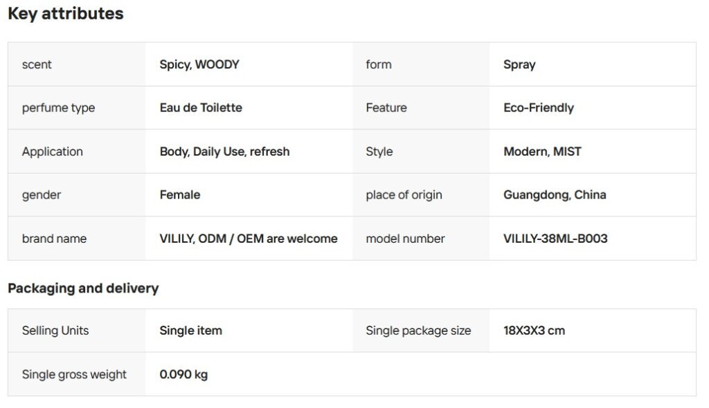Click 'Body, Daily Use, refresh' application value
The height and width of the screenshot is (408, 709).
click(x=224, y=151)
